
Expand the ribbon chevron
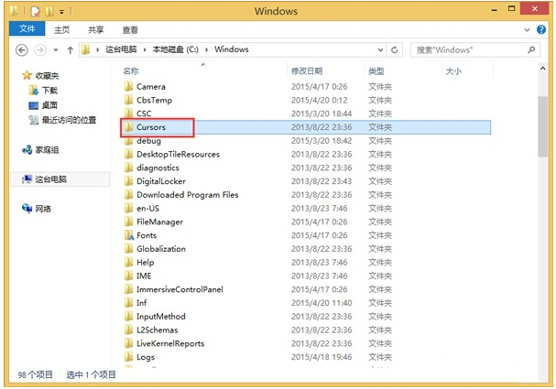tap(527, 30)
